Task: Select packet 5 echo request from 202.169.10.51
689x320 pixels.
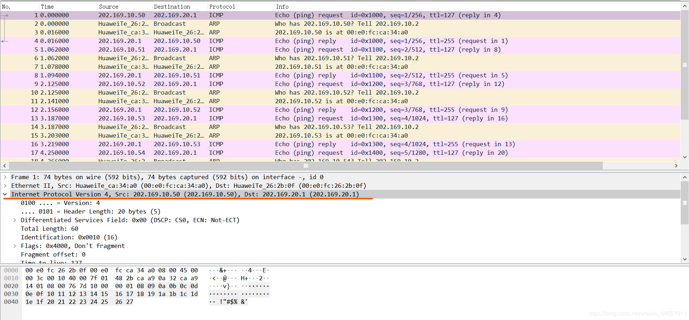Action: click(340, 49)
